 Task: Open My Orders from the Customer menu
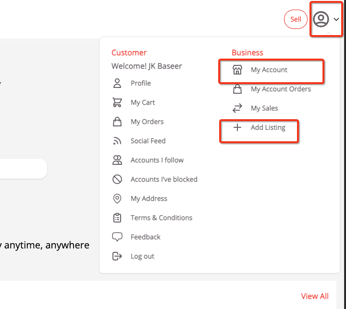tap(147, 122)
